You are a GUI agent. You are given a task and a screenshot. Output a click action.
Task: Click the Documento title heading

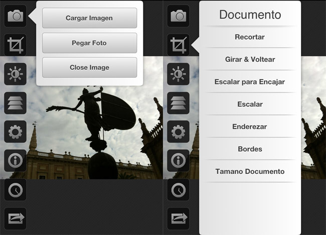point(250,15)
